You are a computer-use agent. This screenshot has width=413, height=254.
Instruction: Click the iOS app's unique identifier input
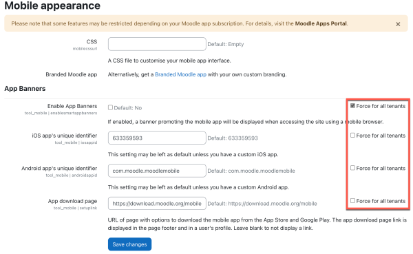[x=157, y=138]
